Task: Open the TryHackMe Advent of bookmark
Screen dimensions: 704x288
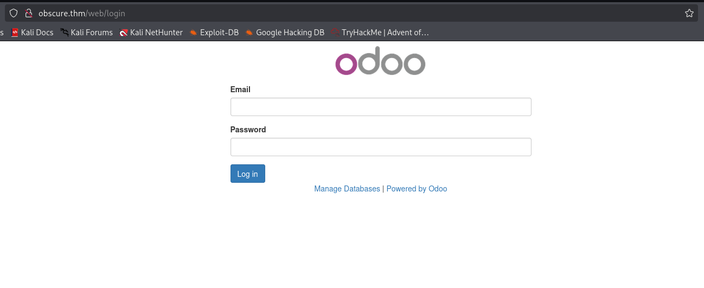Action: coord(380,33)
